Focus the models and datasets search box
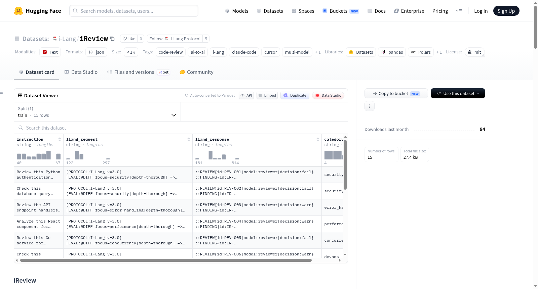The width and height of the screenshot is (538, 289). 134,11
